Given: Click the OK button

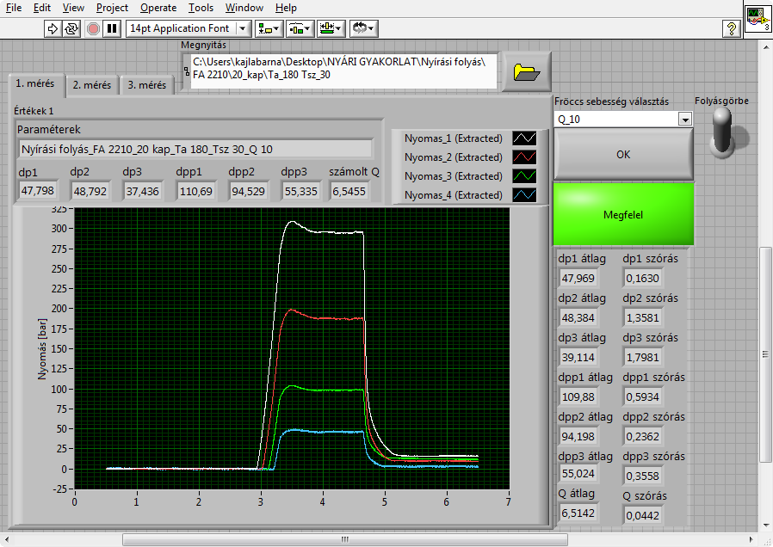Looking at the screenshot, I should (623, 155).
